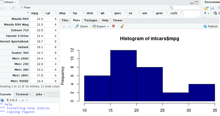Switch to the Files tab
This screenshot has height=116, width=220.
65,20
